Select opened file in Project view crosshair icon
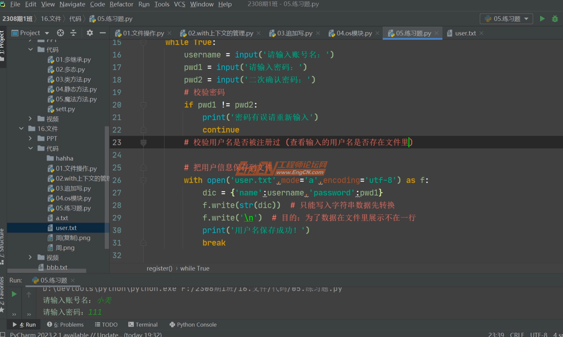This screenshot has width=563, height=337. (x=60, y=33)
